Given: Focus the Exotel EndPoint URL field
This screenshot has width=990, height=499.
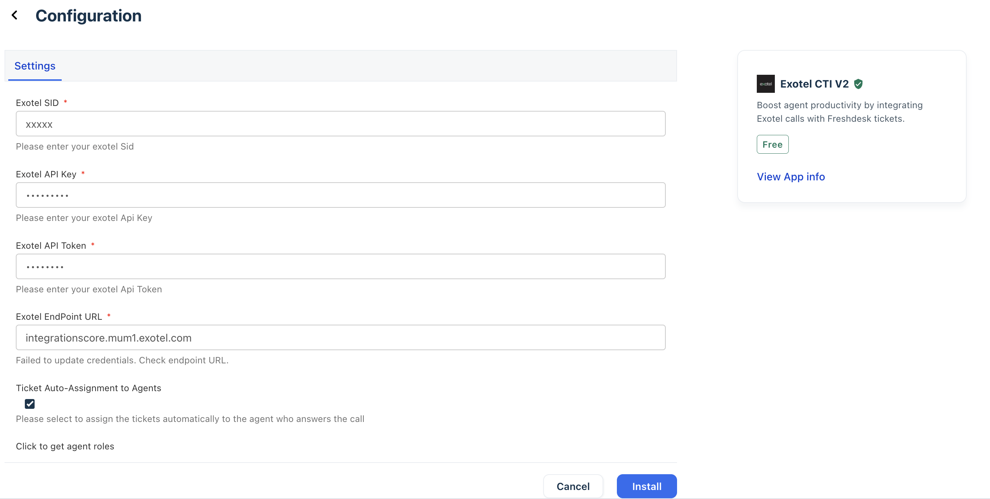Looking at the screenshot, I should (x=340, y=337).
